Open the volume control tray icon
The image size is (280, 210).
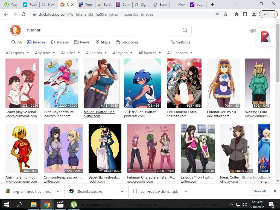pyautogui.click(x=244, y=205)
